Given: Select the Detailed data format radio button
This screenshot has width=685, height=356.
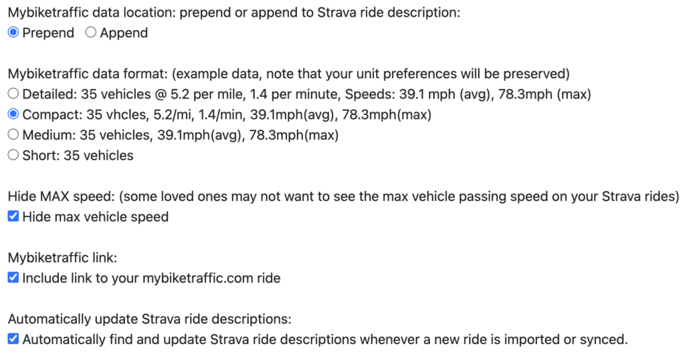Looking at the screenshot, I should pos(13,94).
